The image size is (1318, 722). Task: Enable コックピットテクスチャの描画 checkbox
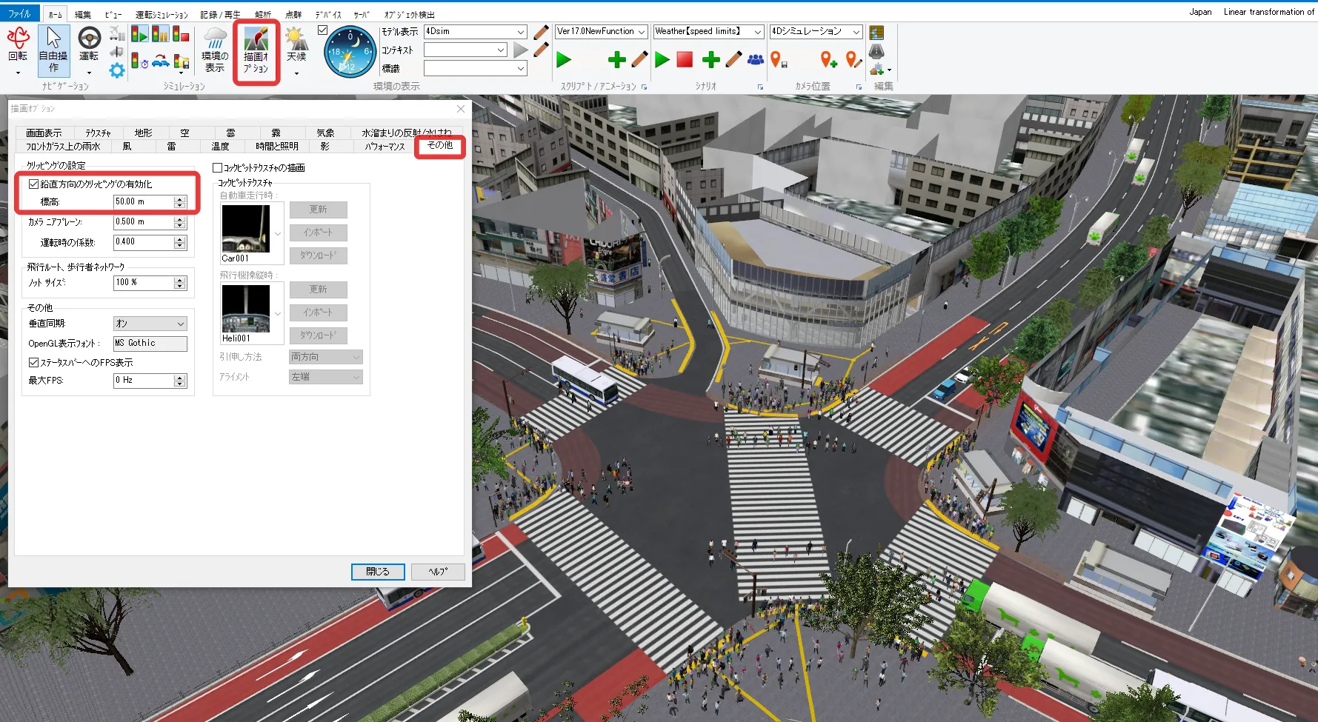218,168
